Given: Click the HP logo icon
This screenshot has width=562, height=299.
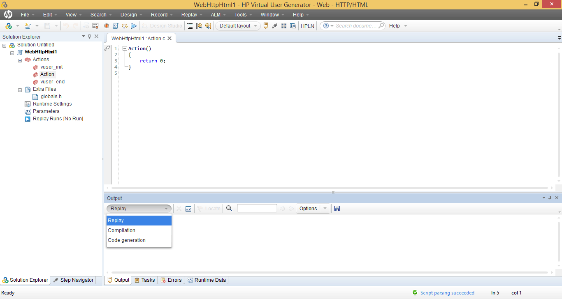Looking at the screenshot, I should (8, 15).
